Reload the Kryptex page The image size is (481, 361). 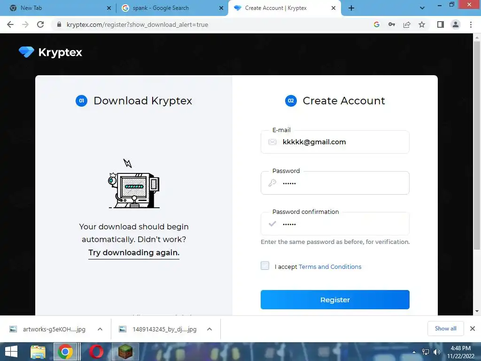(40, 24)
